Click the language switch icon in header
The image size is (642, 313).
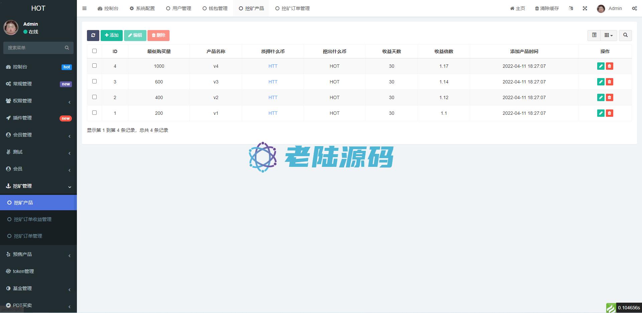[x=571, y=8]
